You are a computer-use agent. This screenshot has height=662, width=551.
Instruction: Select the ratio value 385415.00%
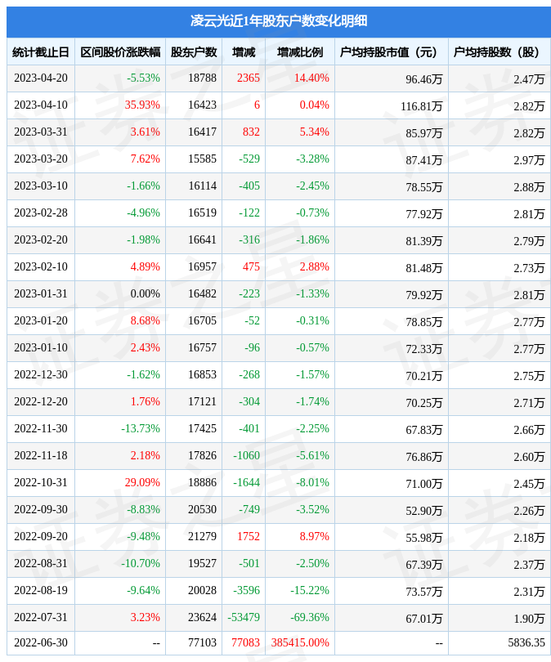[x=300, y=643]
